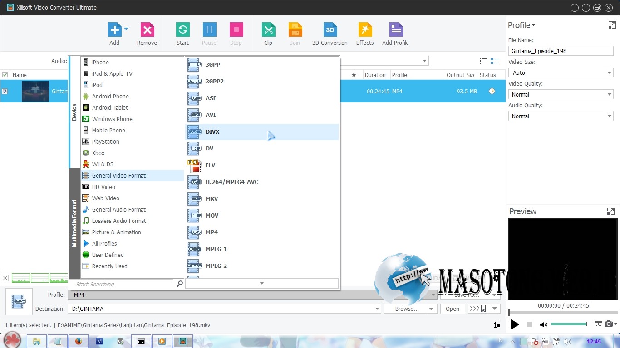Screen dimensions: 620x348
Task: Pick the 3GPP2 format
Action: point(262,81)
